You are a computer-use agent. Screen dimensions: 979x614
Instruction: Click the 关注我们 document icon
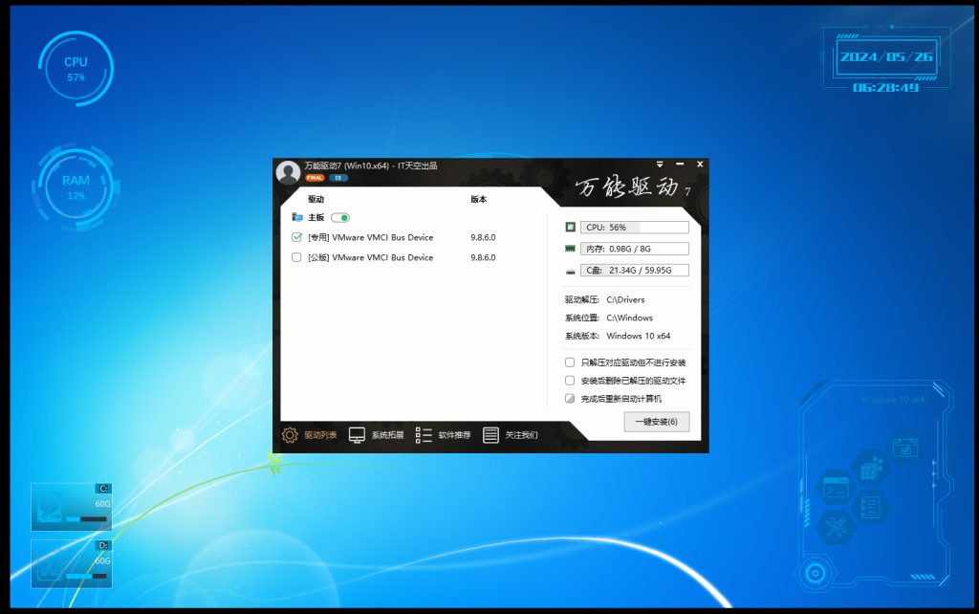490,435
